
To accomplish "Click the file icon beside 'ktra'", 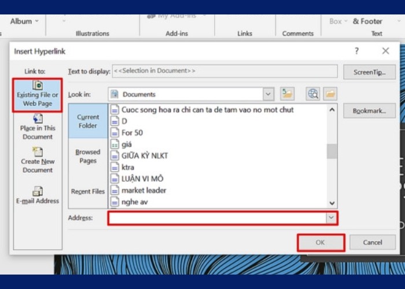I will (115, 167).
